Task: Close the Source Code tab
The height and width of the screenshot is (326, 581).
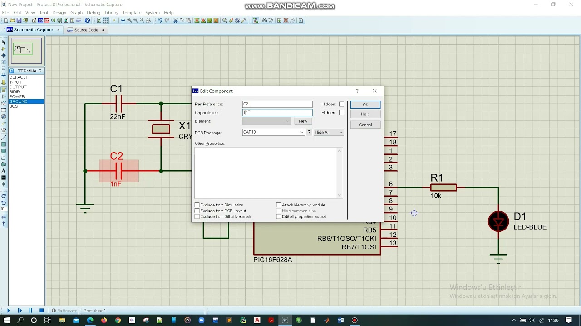Action: (x=103, y=30)
